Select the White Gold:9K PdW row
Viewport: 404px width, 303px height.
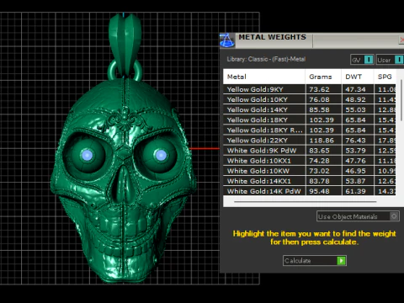pyautogui.click(x=310, y=151)
